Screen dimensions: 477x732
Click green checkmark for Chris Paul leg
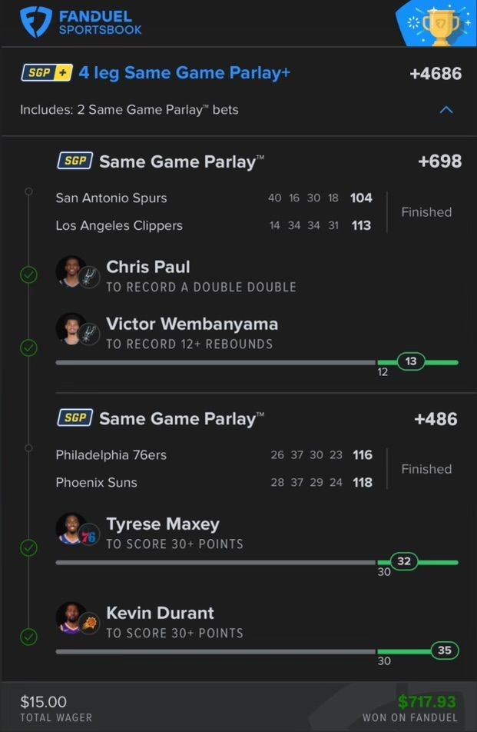coord(29,274)
